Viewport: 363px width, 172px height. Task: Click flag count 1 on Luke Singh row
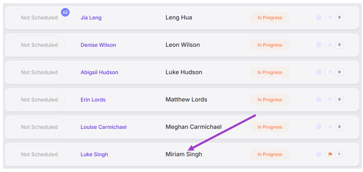[x=339, y=154]
